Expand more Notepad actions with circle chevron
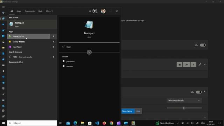The image size is (224, 126). coord(89,52)
